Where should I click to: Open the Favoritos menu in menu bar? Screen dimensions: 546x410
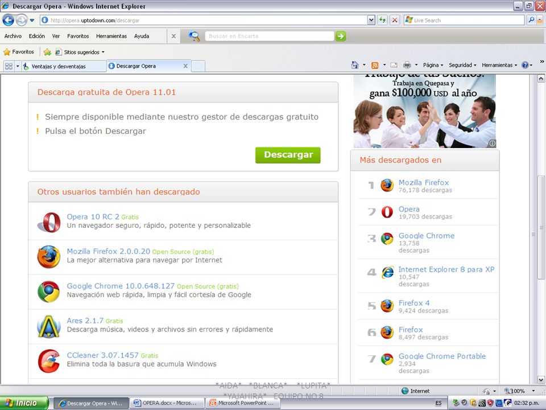point(78,36)
